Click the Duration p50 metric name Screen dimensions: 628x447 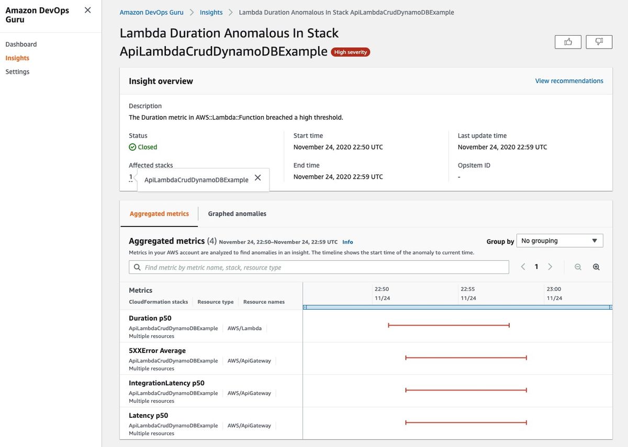point(150,318)
